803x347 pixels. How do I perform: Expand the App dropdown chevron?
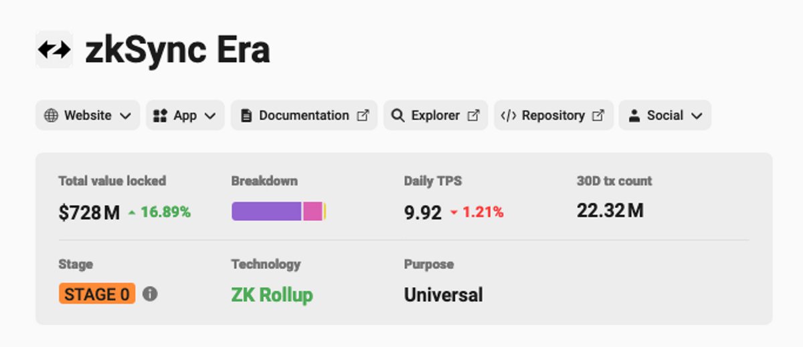tap(210, 116)
